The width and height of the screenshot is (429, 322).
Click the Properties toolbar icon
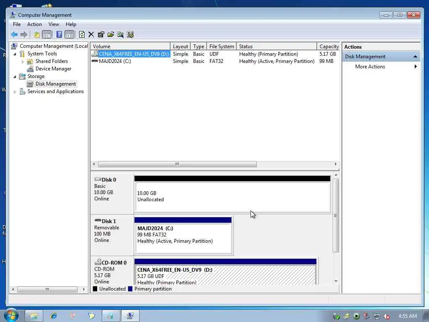(x=101, y=34)
